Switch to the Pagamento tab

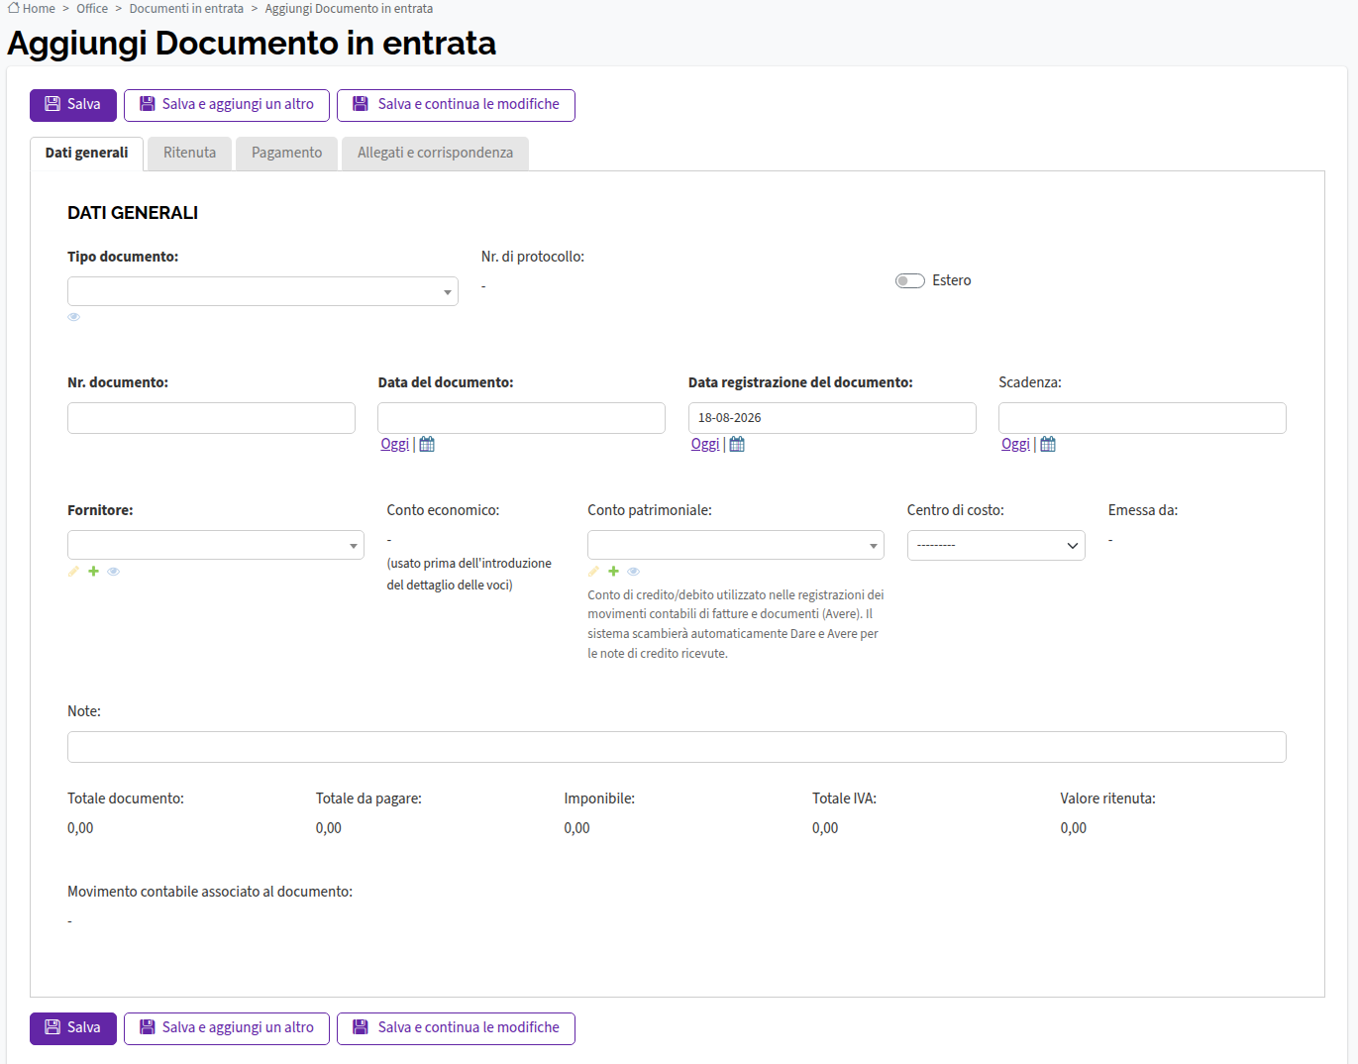[286, 153]
